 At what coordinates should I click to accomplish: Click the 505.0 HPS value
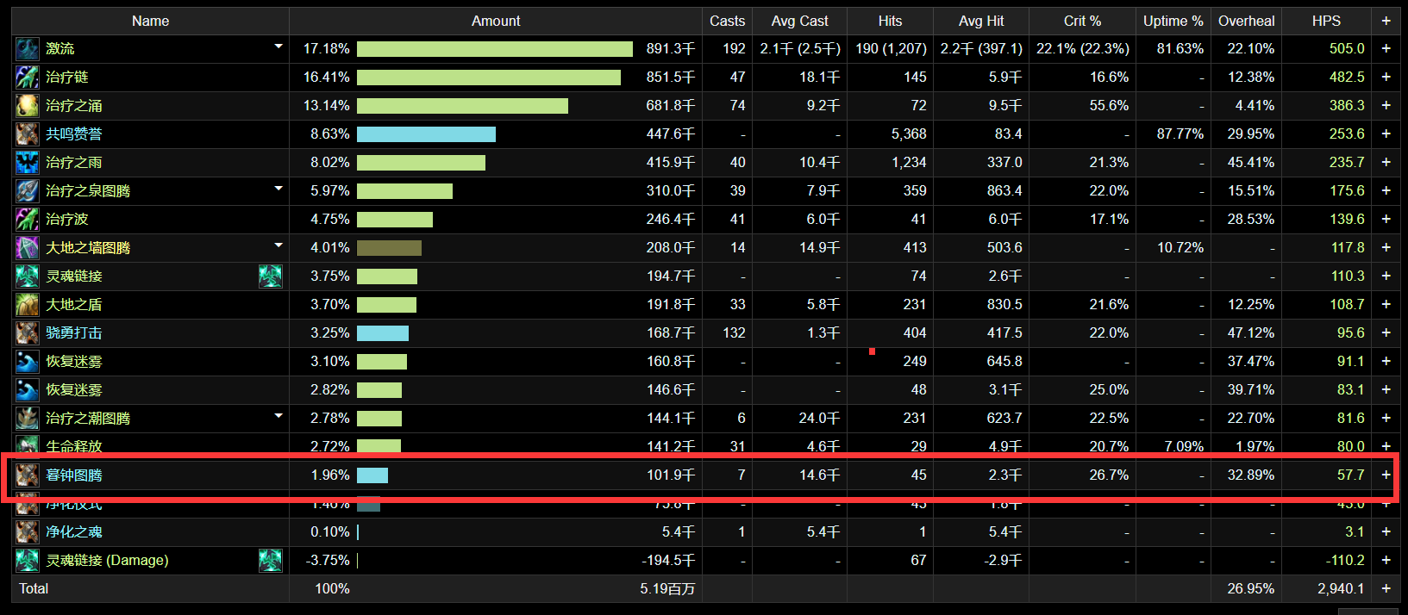pos(1347,49)
